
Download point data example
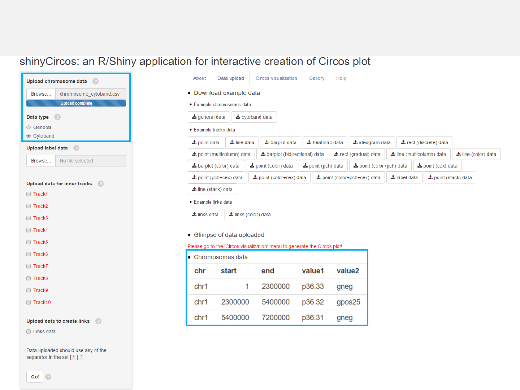(x=206, y=142)
